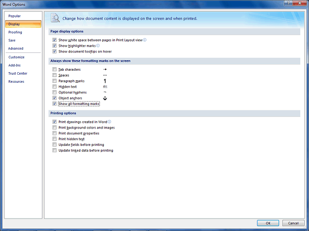Check Update fields before printing
This screenshot has width=309, height=231.
pos(55,144)
